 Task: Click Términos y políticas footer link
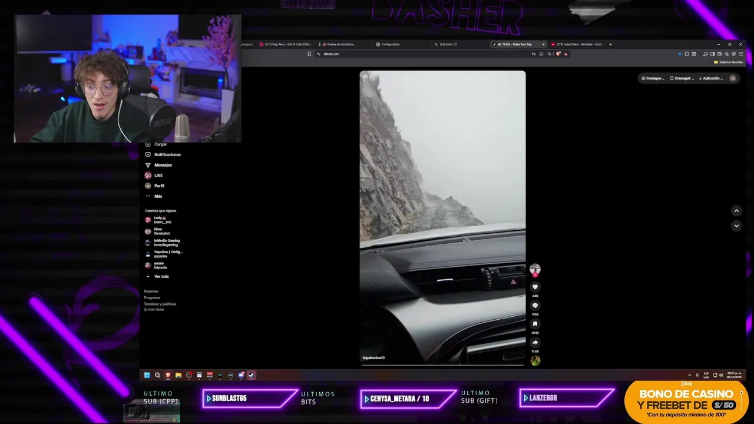coord(160,304)
